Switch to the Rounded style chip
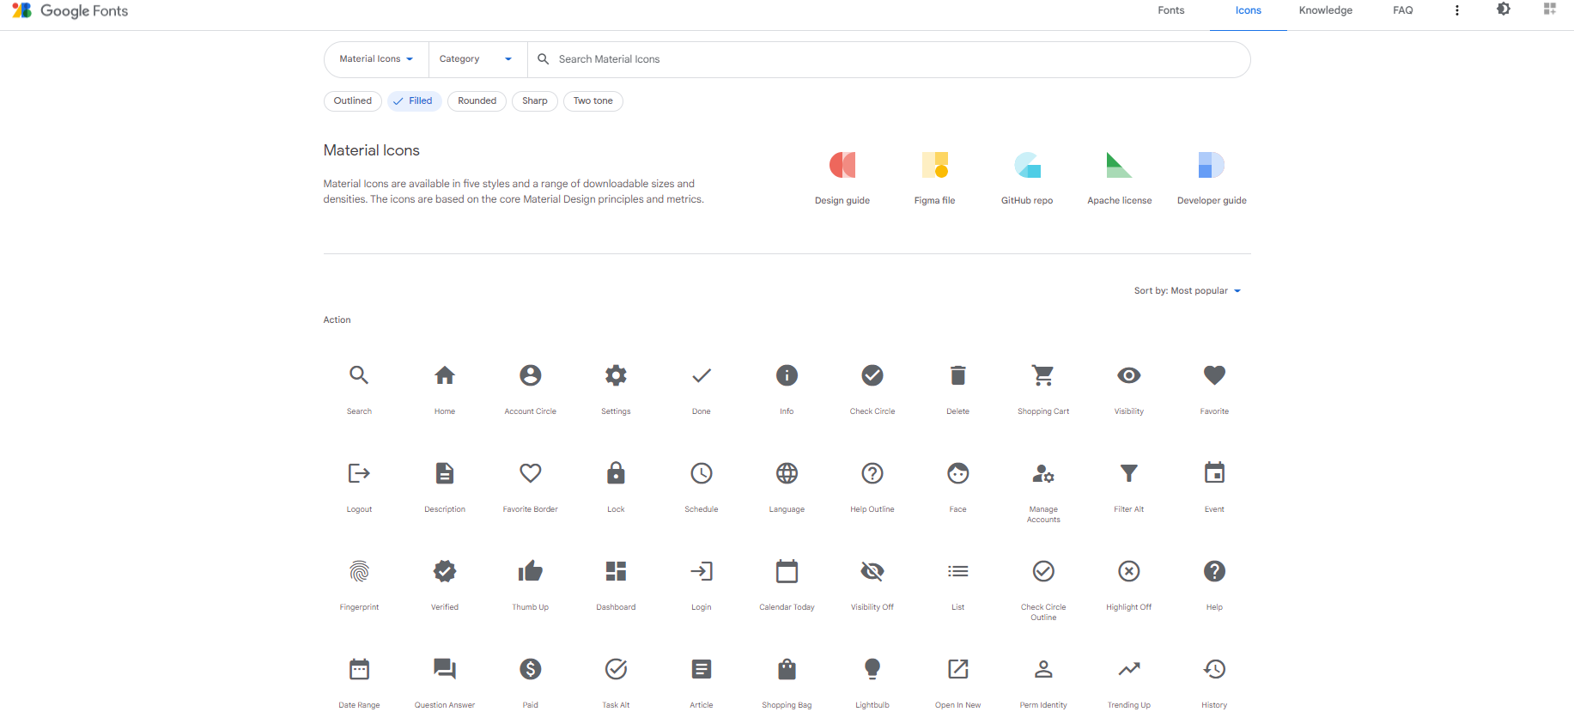1574x724 pixels. [477, 101]
